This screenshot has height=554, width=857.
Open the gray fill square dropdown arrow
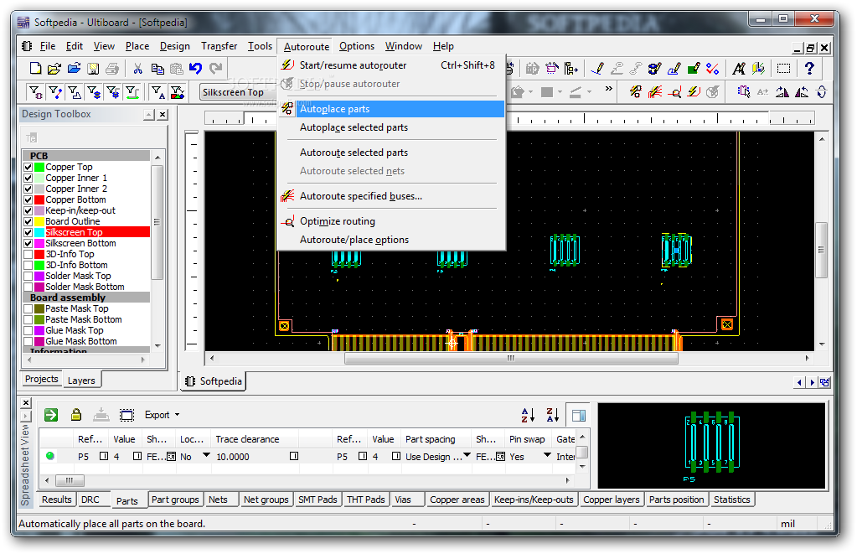pos(560,92)
